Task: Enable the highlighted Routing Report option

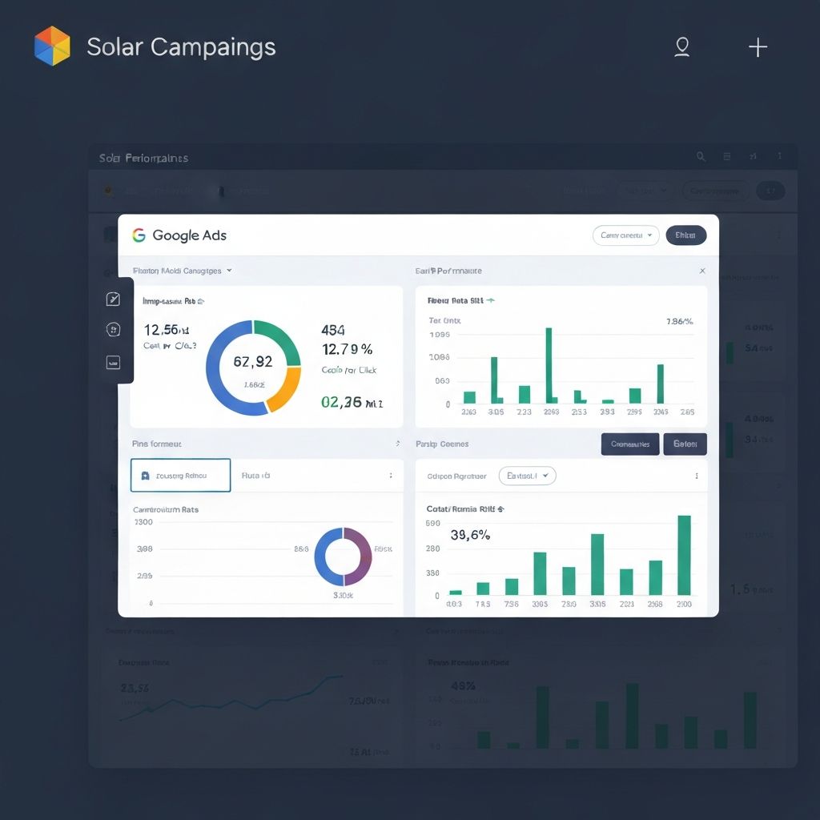Action: (x=180, y=475)
